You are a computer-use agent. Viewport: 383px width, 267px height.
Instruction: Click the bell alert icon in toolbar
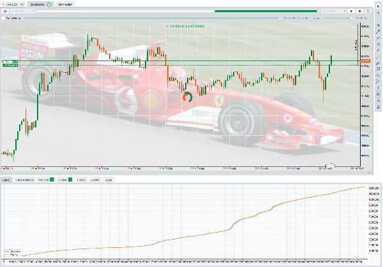(x=378, y=107)
